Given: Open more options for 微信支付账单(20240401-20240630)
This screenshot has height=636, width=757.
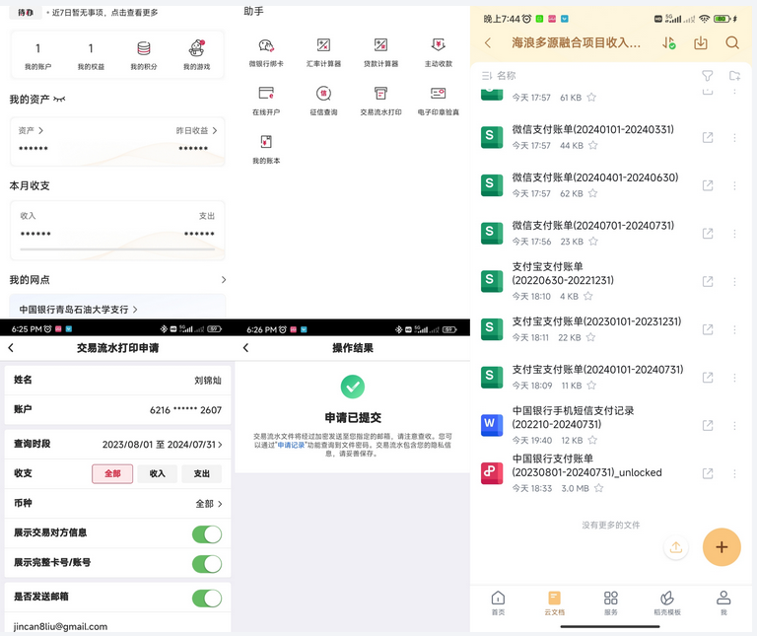Looking at the screenshot, I should [734, 185].
